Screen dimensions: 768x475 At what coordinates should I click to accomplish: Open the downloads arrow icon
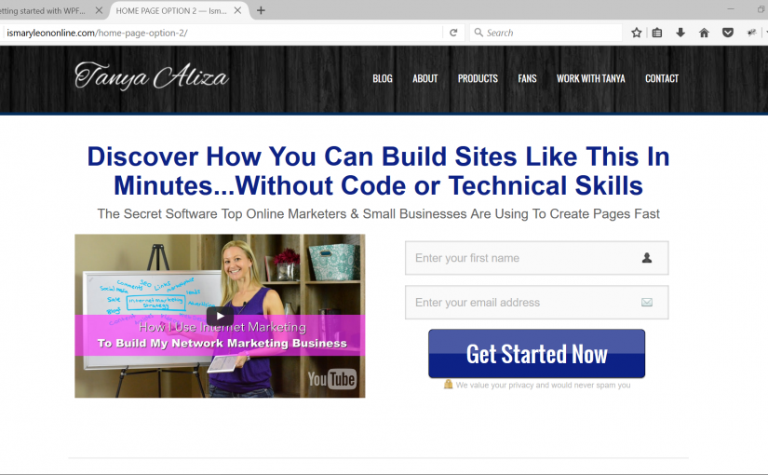pos(680,33)
